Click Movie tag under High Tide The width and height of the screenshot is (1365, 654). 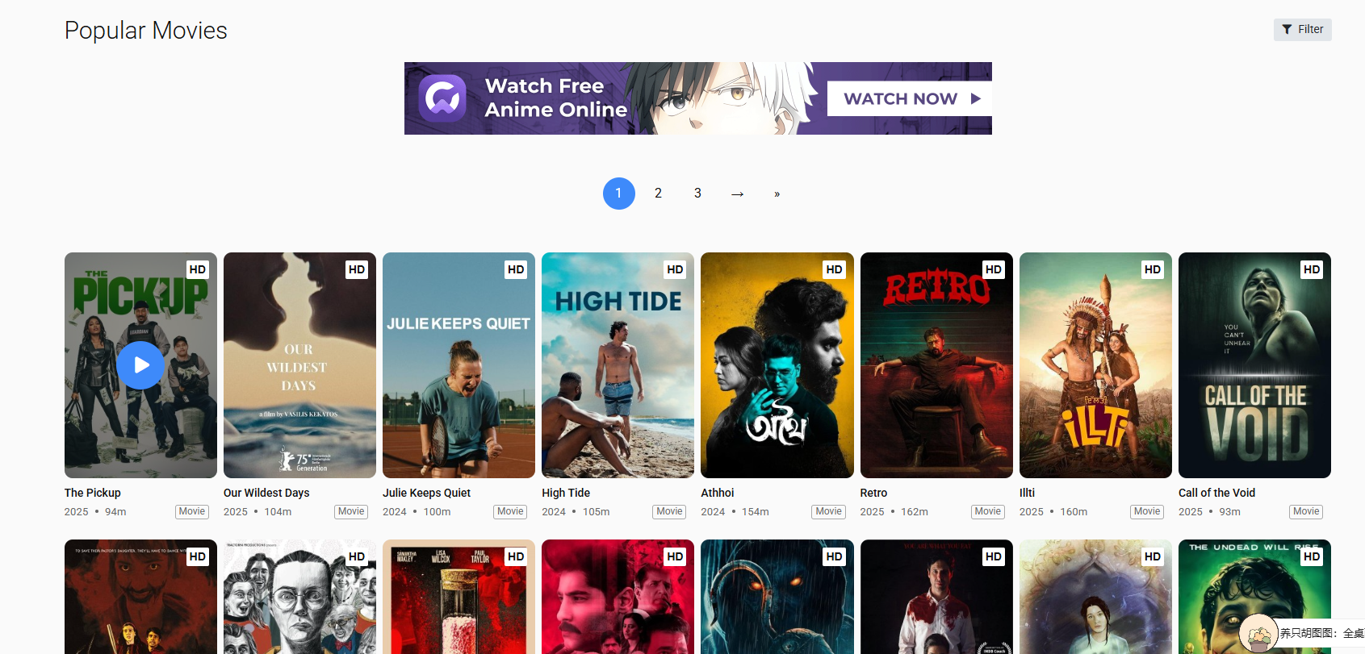coord(669,511)
